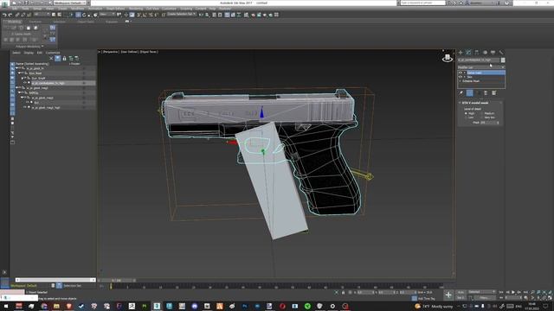Screen dimensions: 554x311
Task: Click the Undo arrow in main toolbar
Action: click(x=4, y=15)
